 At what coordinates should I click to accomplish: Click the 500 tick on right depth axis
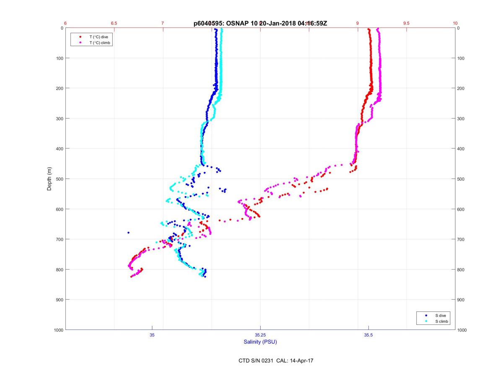pyautogui.click(x=461, y=179)
